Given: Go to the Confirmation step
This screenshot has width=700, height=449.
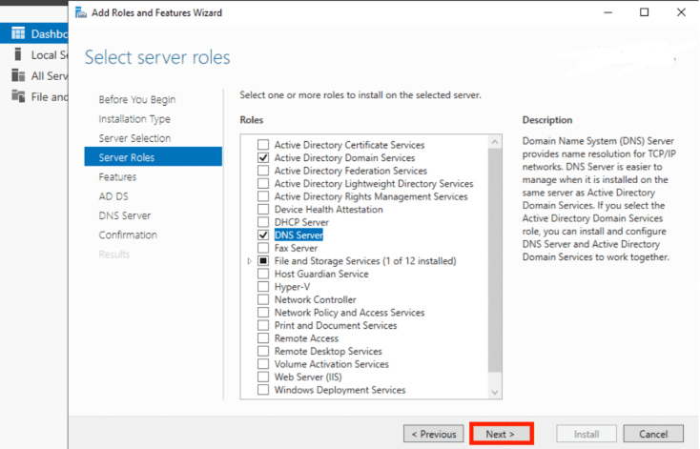Looking at the screenshot, I should [x=128, y=235].
